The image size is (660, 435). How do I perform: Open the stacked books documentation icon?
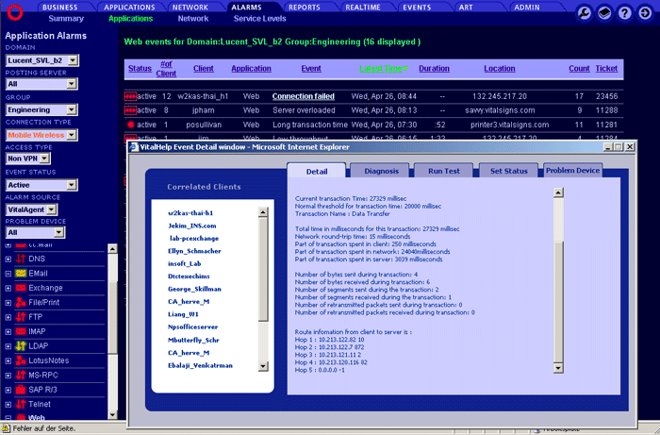604,13
